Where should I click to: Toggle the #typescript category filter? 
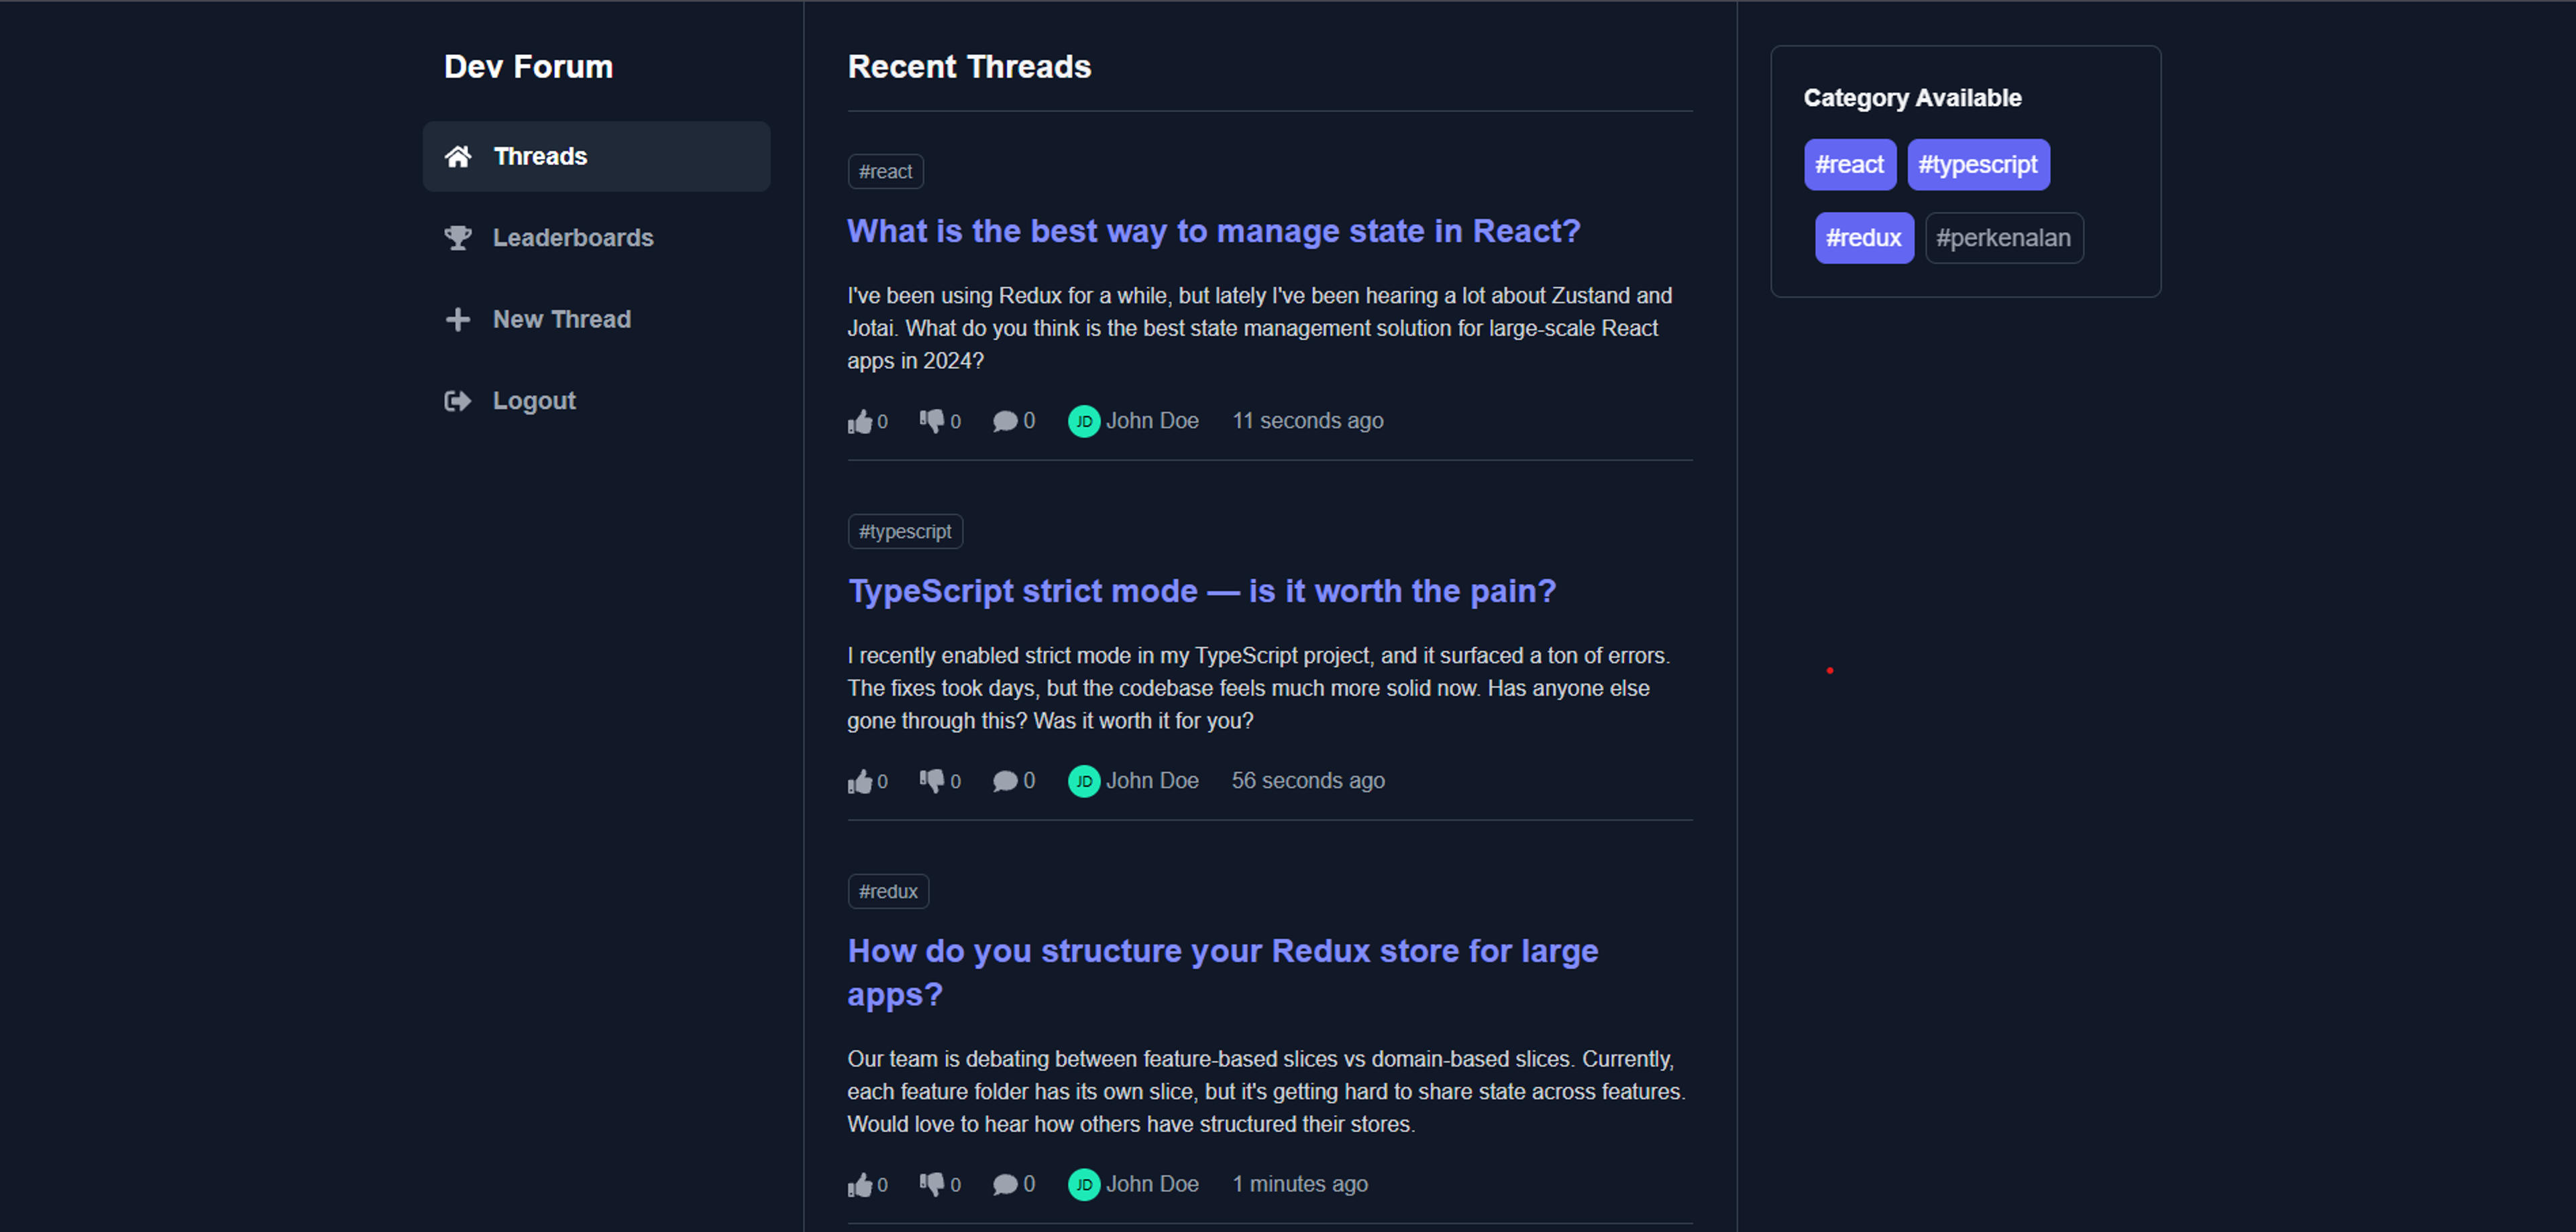(1978, 164)
